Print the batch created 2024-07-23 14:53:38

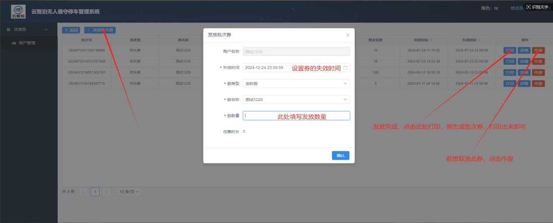pos(510,61)
